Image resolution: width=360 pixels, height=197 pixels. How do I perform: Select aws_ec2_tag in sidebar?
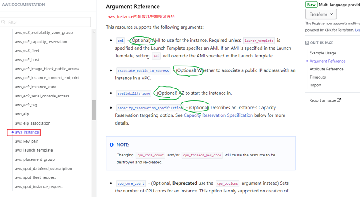26,105
